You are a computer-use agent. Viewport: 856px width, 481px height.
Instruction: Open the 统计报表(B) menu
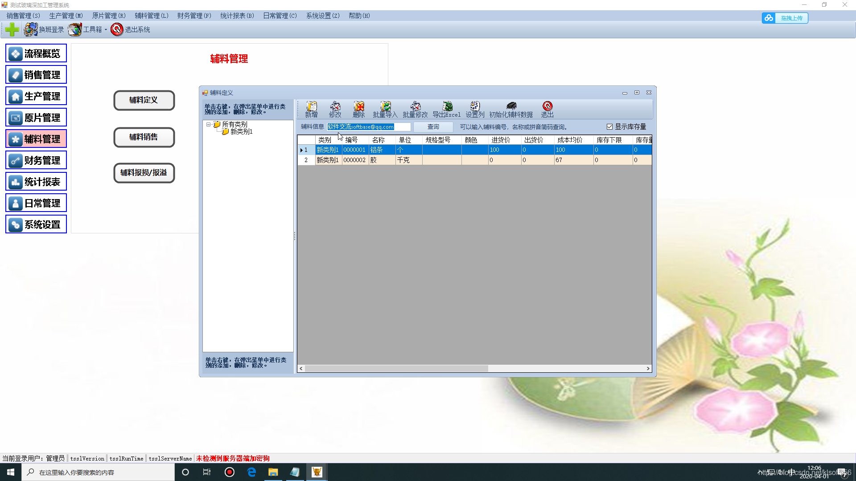pyautogui.click(x=237, y=16)
